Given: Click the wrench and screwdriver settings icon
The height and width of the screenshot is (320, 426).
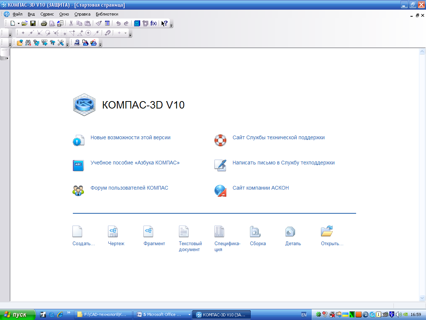Looking at the screenshot, I should 61,43.
